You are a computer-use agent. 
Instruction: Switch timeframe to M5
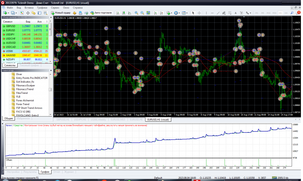click(262, 13)
